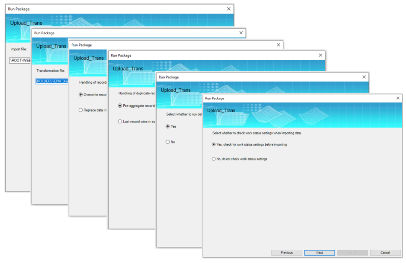Viewport: 406px width, 263px height.
Task: Click the title bar of the second dialog
Action: (128, 33)
